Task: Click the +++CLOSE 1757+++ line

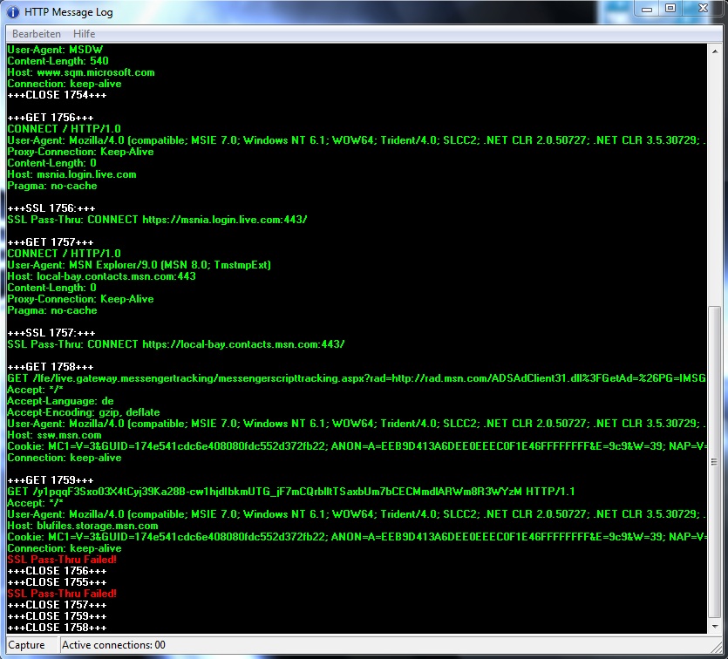Action: tap(58, 605)
